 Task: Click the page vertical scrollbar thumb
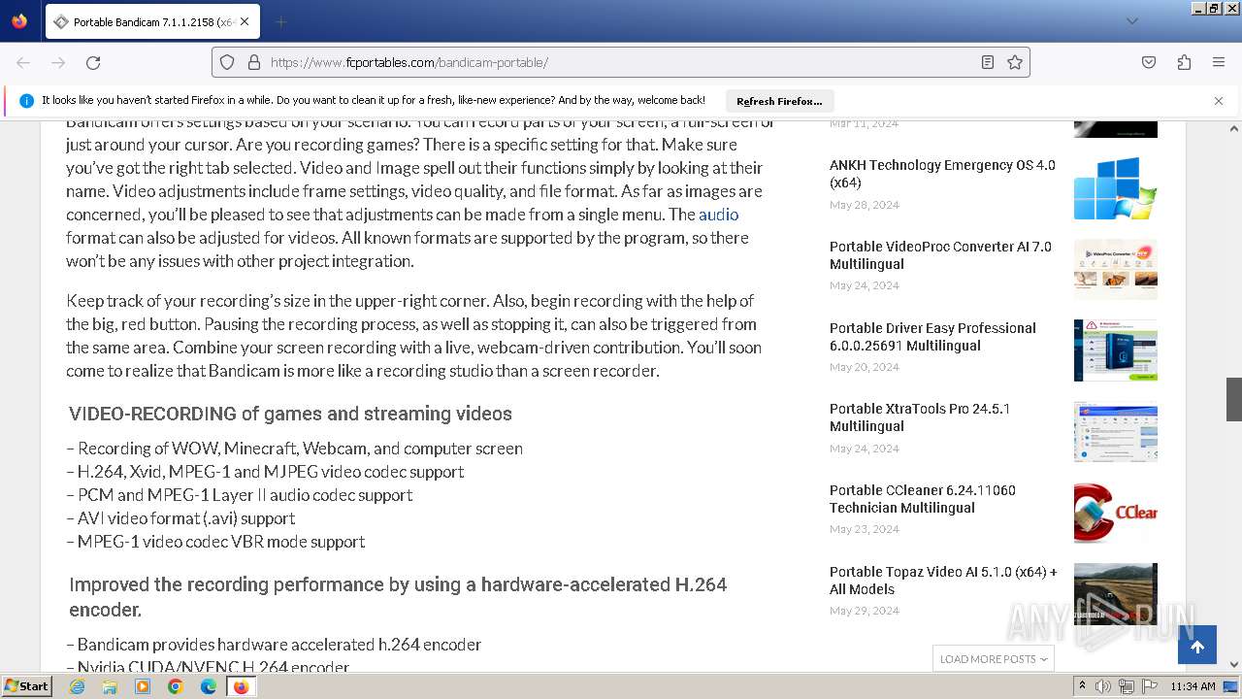(x=1234, y=399)
